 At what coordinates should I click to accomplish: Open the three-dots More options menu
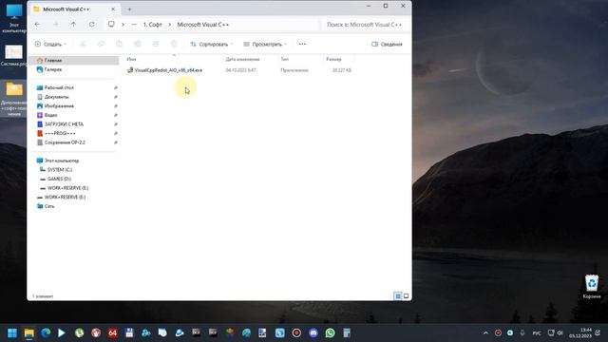click(x=302, y=45)
